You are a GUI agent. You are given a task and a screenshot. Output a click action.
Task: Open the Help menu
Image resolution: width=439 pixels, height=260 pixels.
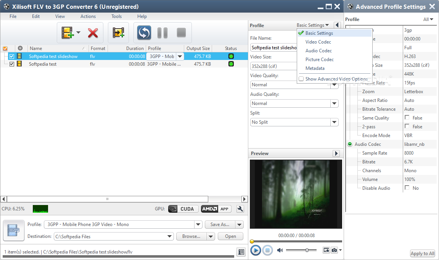coord(142,16)
